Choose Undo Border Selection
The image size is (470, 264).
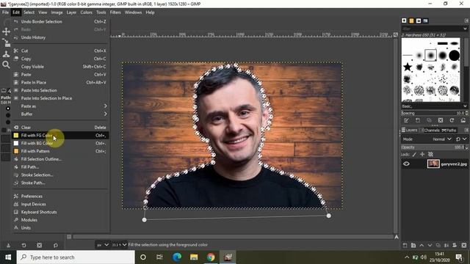click(x=60, y=21)
